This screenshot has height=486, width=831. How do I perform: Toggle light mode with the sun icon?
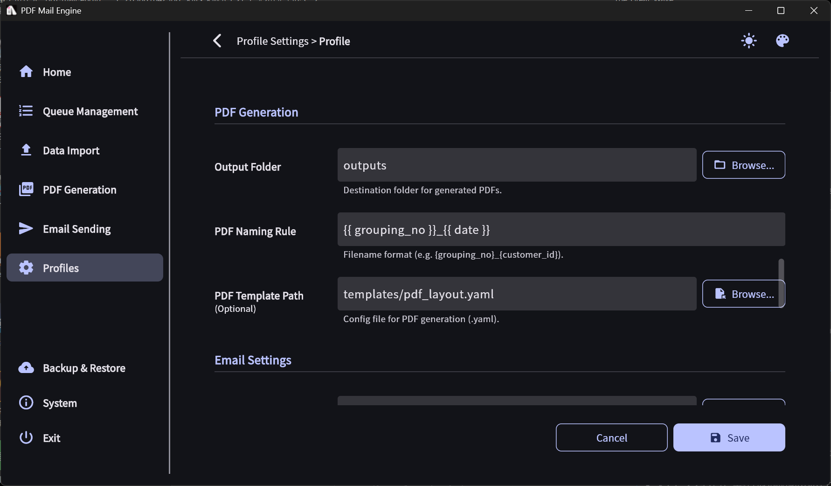pos(748,41)
